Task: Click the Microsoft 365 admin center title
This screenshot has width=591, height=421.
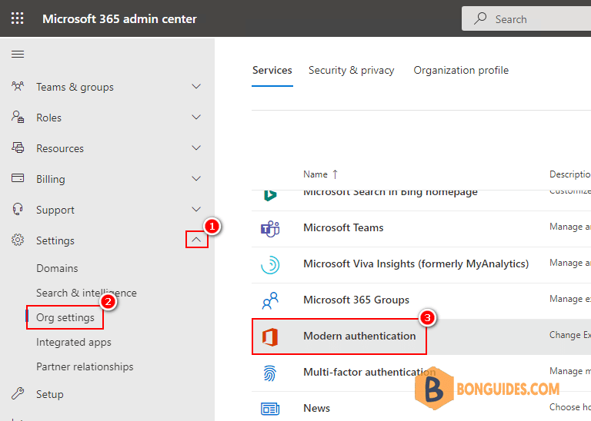Action: [119, 18]
